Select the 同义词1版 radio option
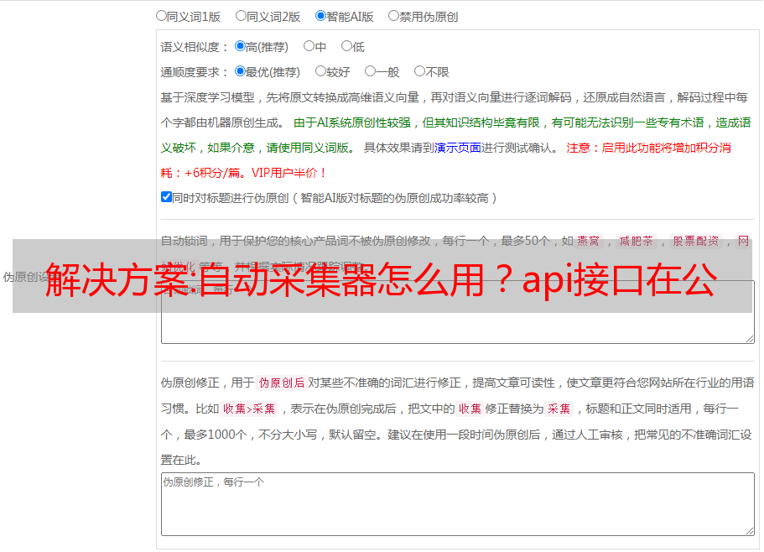 pos(162,16)
